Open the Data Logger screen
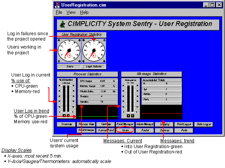The width and height of the screenshot is (225, 168). [204, 124]
